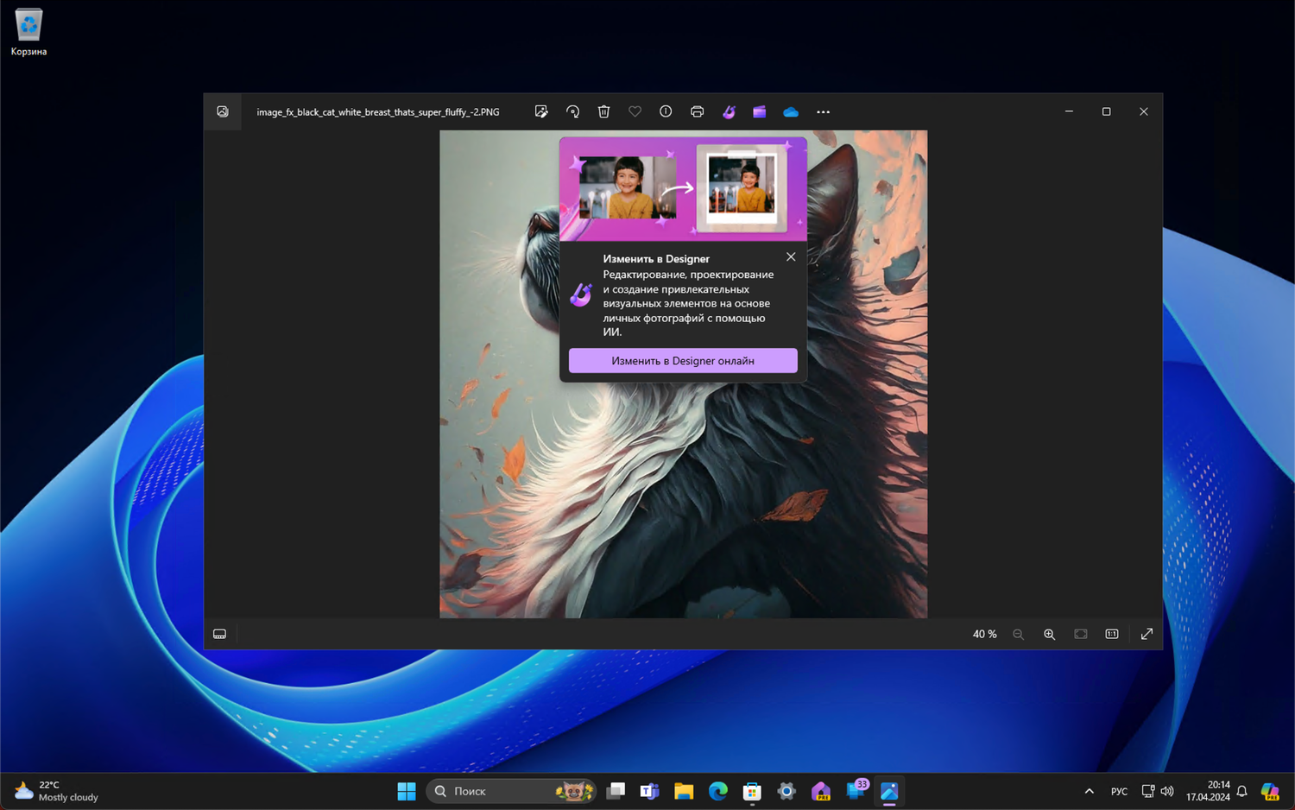Enter full screen mode
Screen dimensions: 1295x810
[1147, 634]
